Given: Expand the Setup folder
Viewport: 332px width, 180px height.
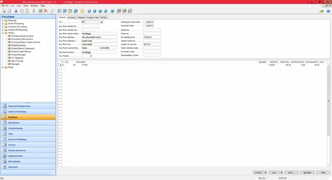Looking at the screenshot, I should click(x=3, y=67).
